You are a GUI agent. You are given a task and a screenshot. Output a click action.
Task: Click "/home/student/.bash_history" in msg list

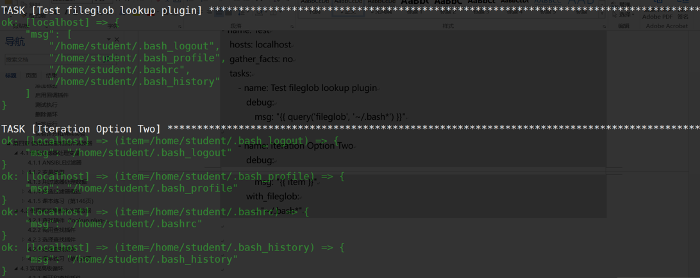(135, 81)
